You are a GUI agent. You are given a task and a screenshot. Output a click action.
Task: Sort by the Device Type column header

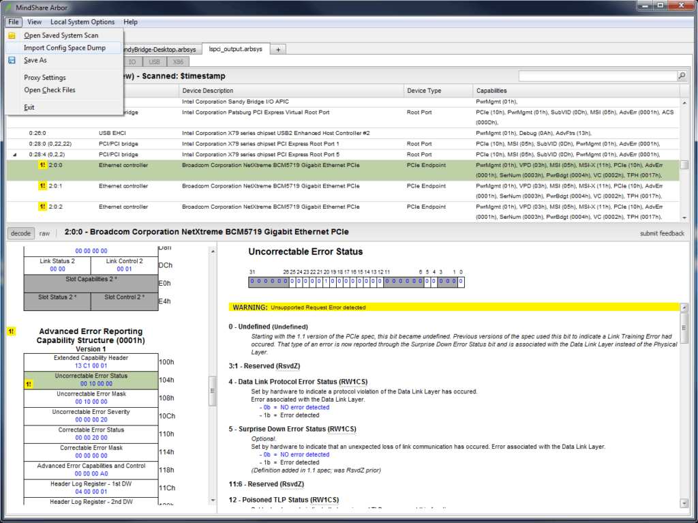tap(423, 90)
